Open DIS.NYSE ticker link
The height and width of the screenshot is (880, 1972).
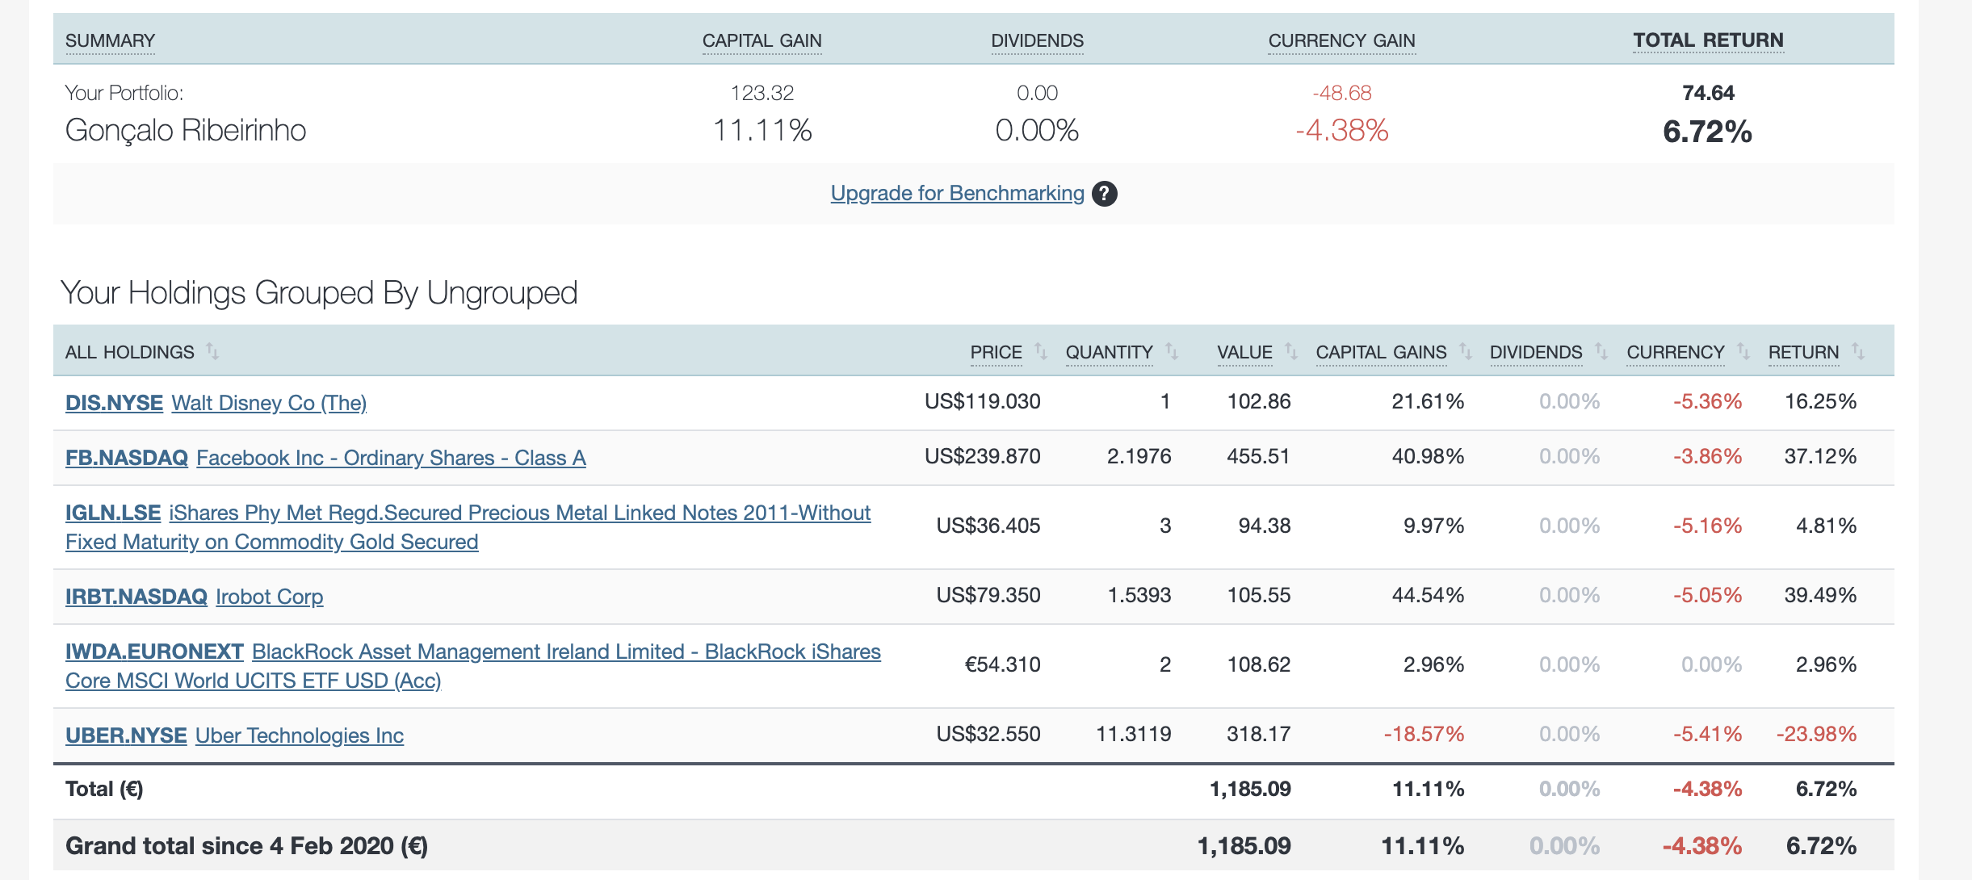coord(114,403)
